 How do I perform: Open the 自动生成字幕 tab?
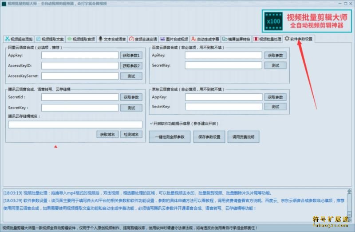(x=205, y=39)
